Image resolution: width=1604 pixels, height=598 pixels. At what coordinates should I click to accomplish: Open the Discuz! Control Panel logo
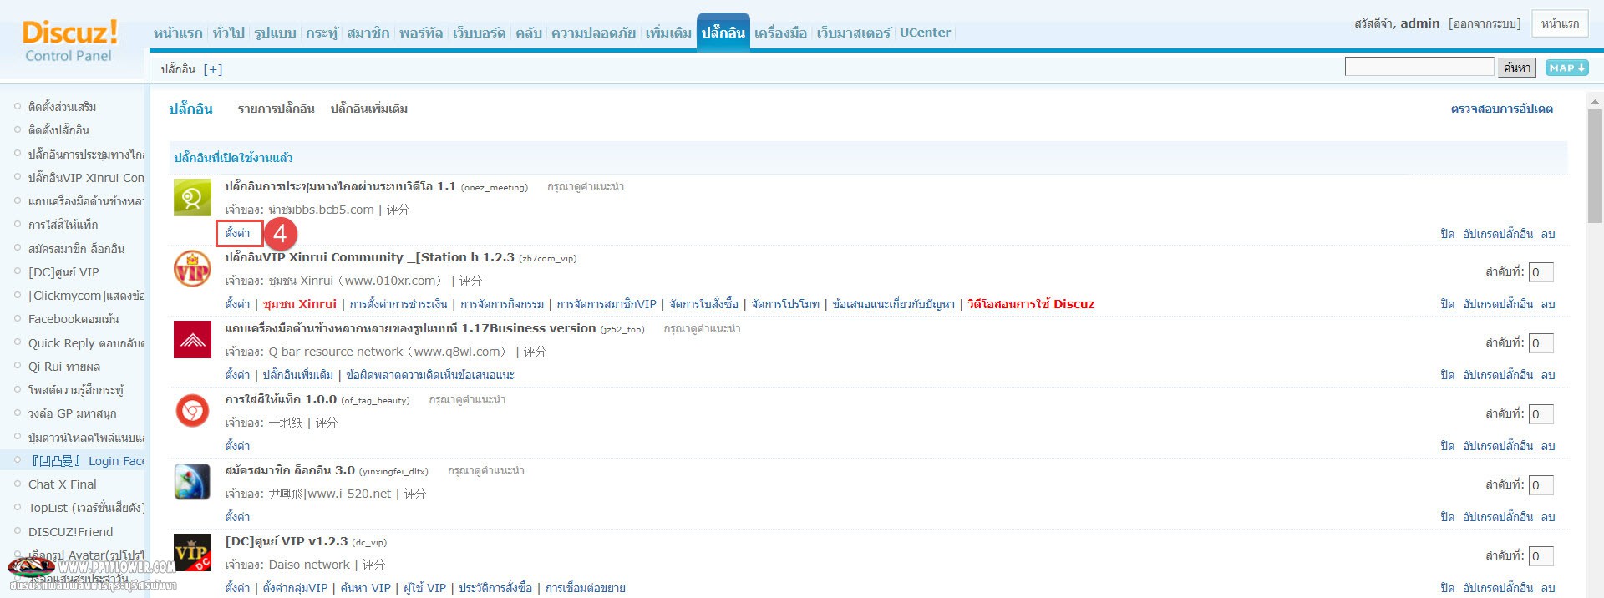click(x=69, y=42)
